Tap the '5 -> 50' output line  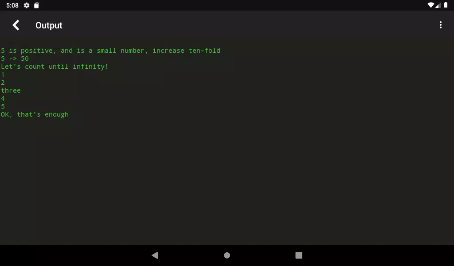(15, 59)
